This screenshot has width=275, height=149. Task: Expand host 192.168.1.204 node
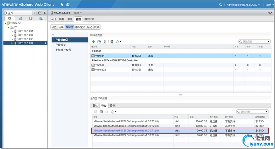click(x=12, y=43)
